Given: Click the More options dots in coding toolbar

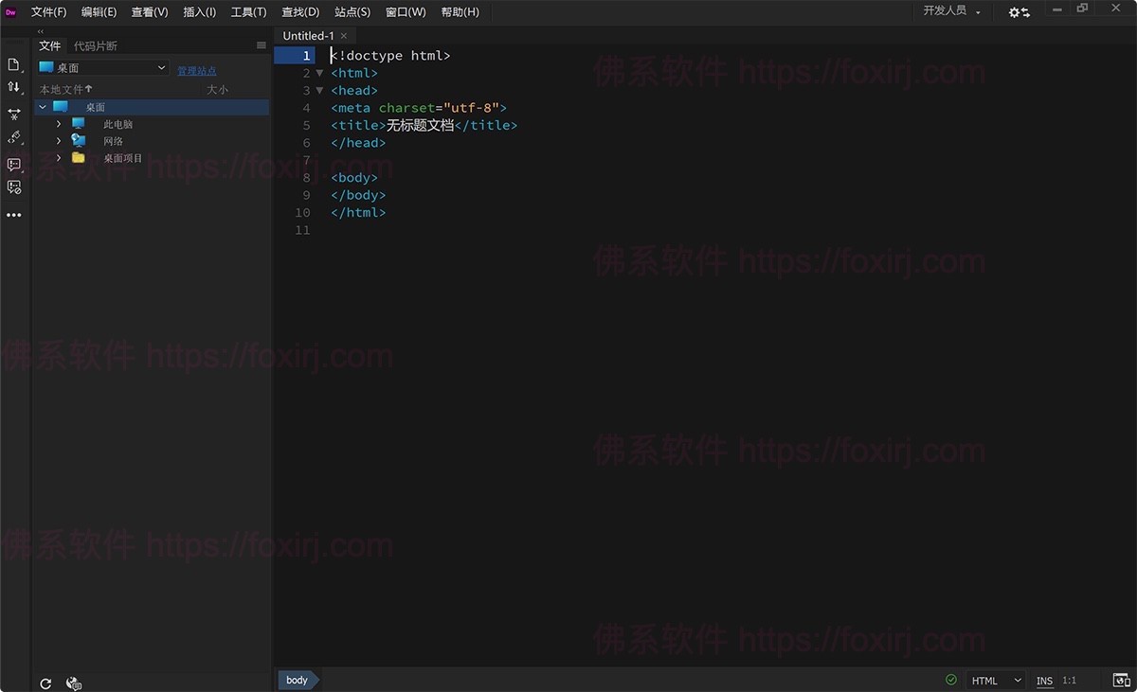Looking at the screenshot, I should tap(14, 215).
